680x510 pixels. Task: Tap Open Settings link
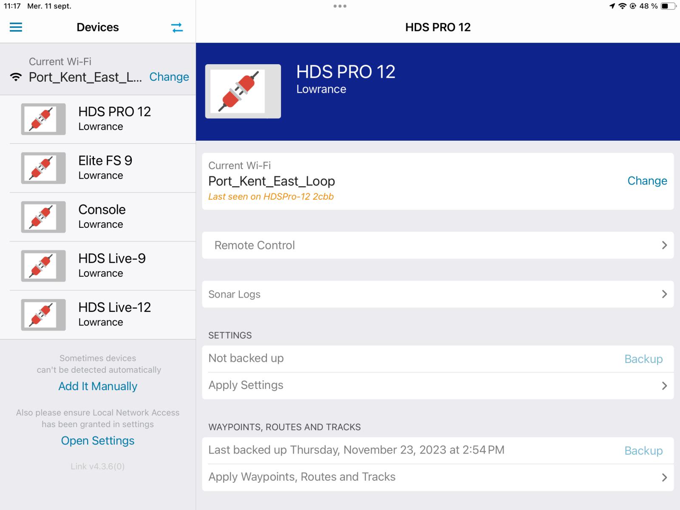(x=98, y=441)
